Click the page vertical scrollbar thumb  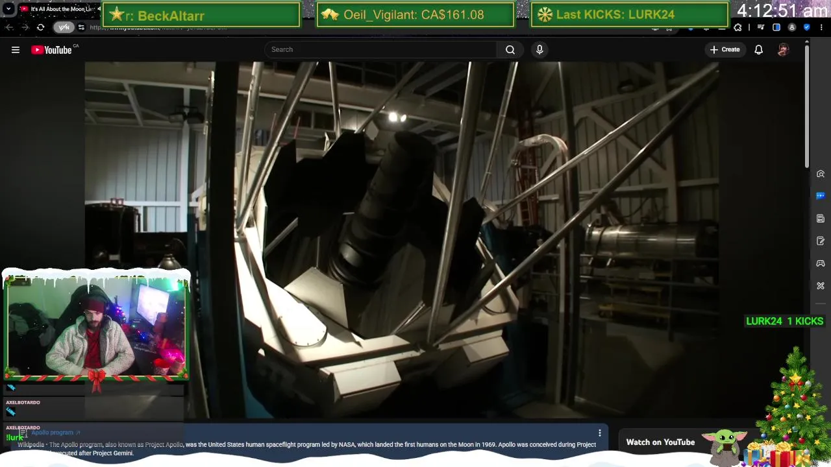click(807, 107)
